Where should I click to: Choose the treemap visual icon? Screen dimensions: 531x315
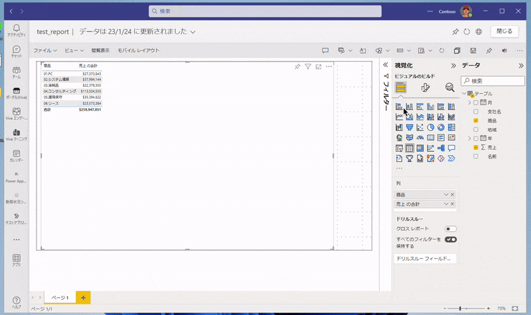(x=451, y=127)
